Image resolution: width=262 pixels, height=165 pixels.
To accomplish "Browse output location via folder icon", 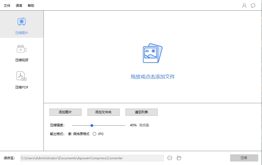I will pyautogui.click(x=179, y=158).
